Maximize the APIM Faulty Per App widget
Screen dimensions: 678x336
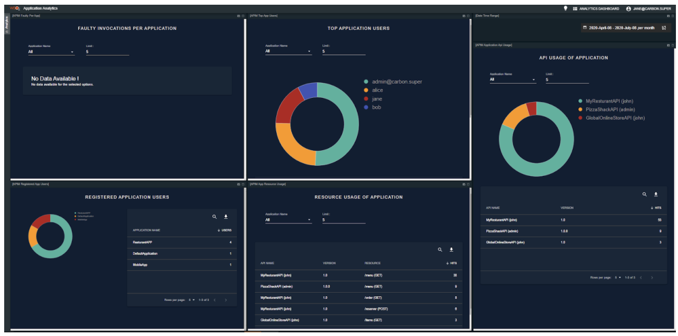pyautogui.click(x=243, y=16)
